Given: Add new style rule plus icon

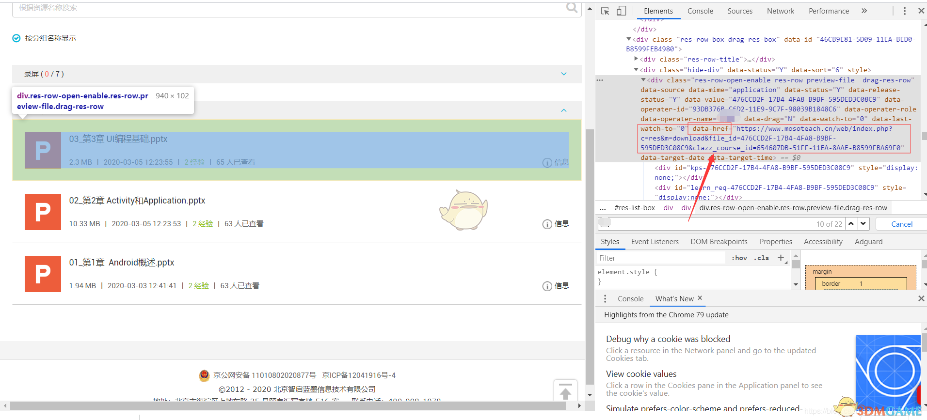Looking at the screenshot, I should 781,258.
